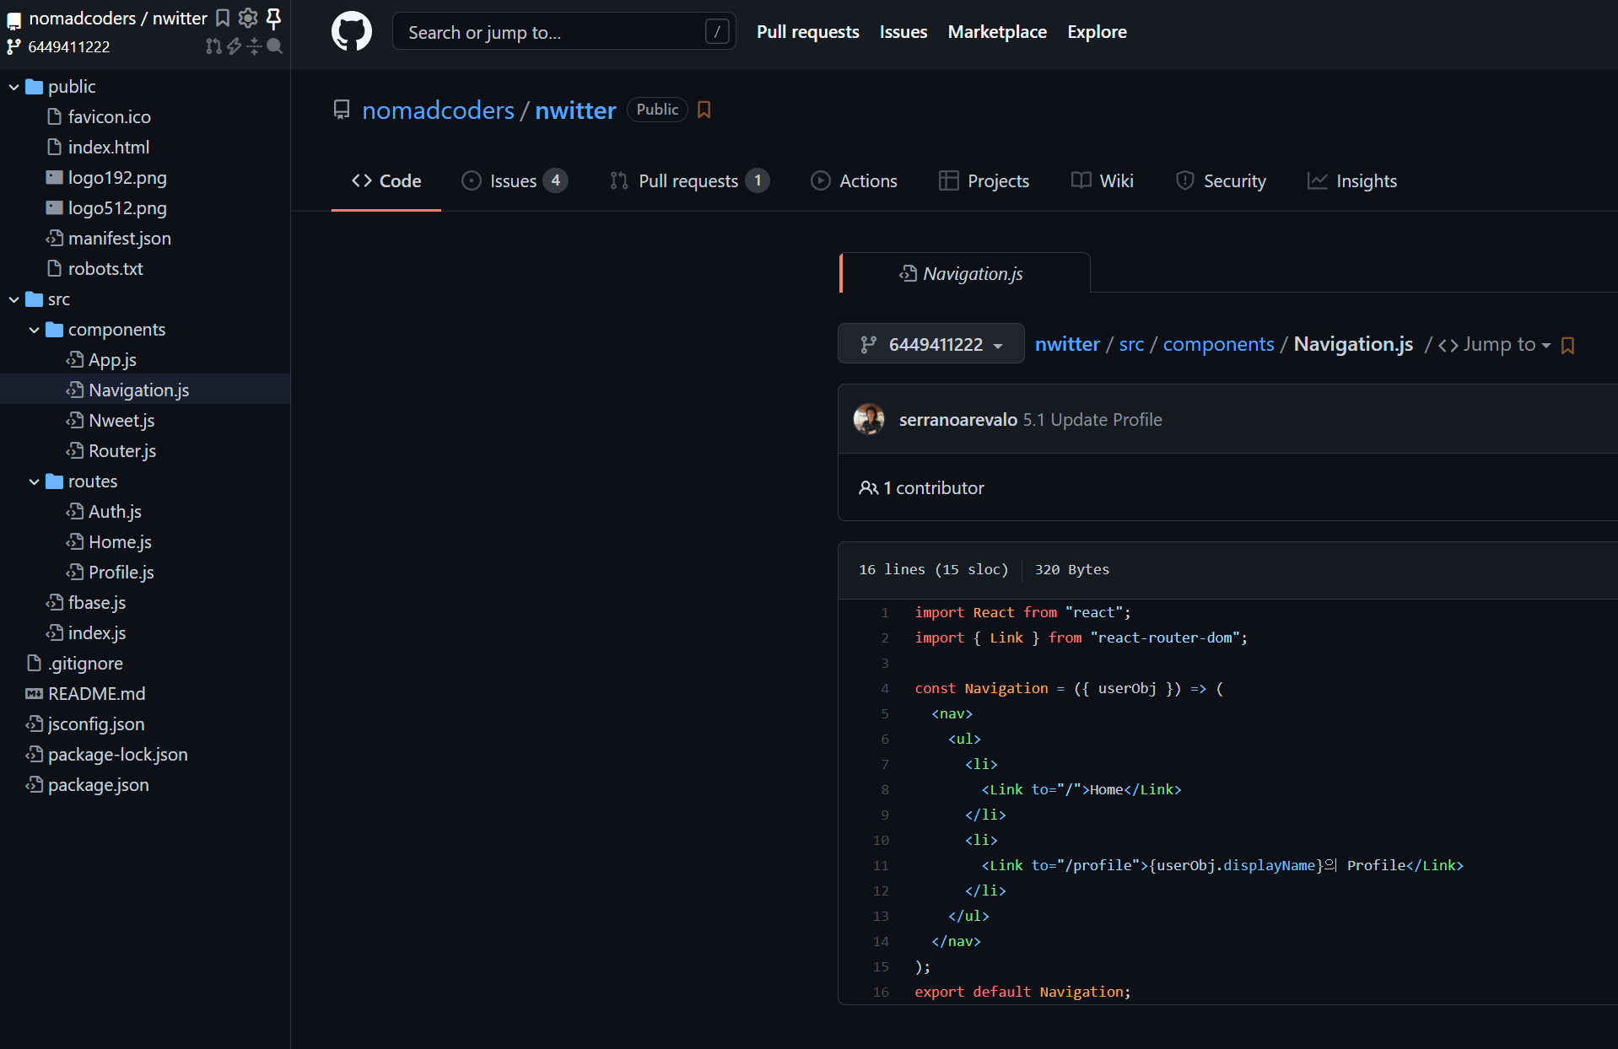Image resolution: width=1618 pixels, height=1049 pixels.
Task: Click nwitter in the file breadcrumb
Action: 1067,344
